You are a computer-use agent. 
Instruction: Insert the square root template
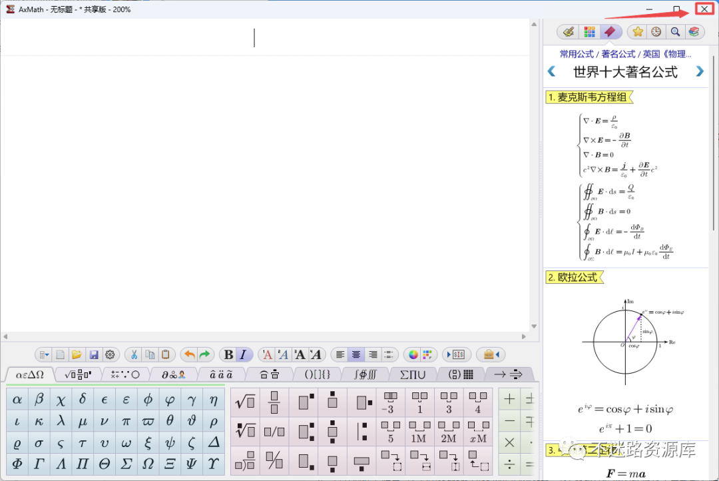[245, 402]
